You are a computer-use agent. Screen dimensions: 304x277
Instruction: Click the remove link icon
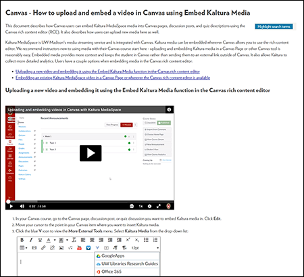coord(52,248)
